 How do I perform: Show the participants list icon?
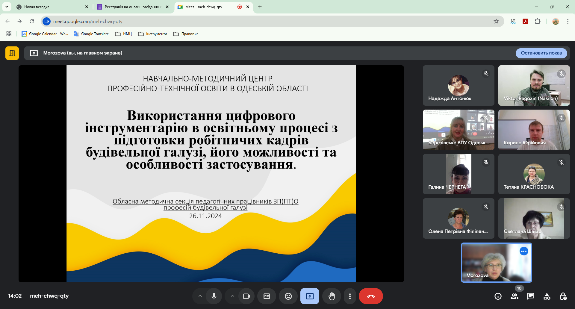514,296
